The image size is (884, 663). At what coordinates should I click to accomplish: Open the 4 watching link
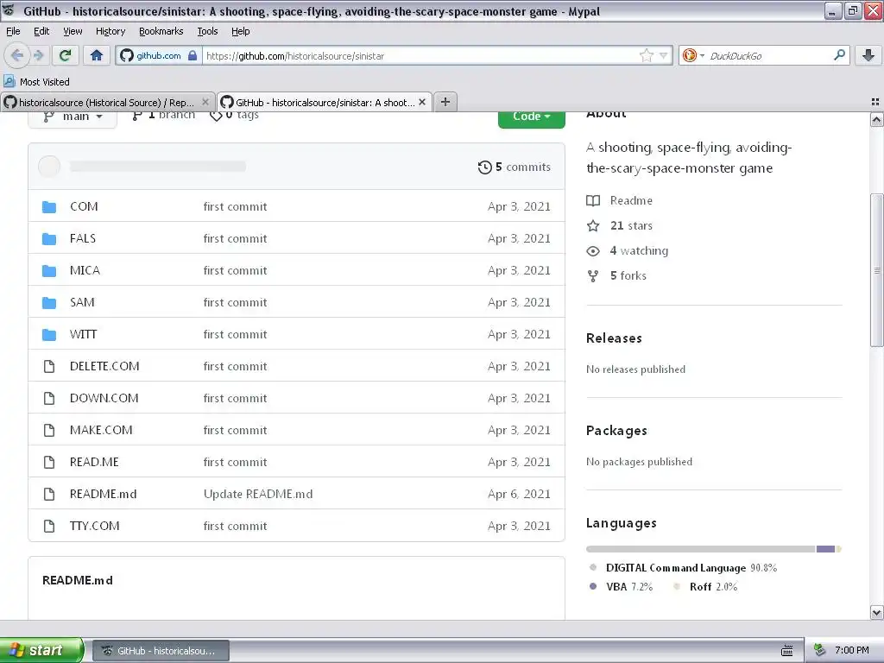[x=639, y=251]
